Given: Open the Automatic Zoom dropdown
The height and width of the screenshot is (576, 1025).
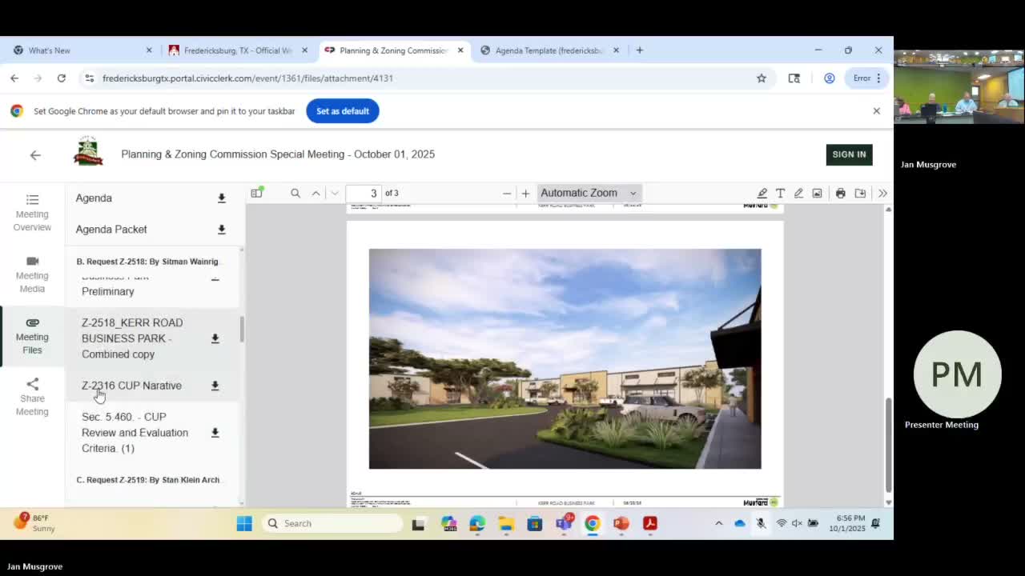Looking at the screenshot, I should [x=589, y=193].
